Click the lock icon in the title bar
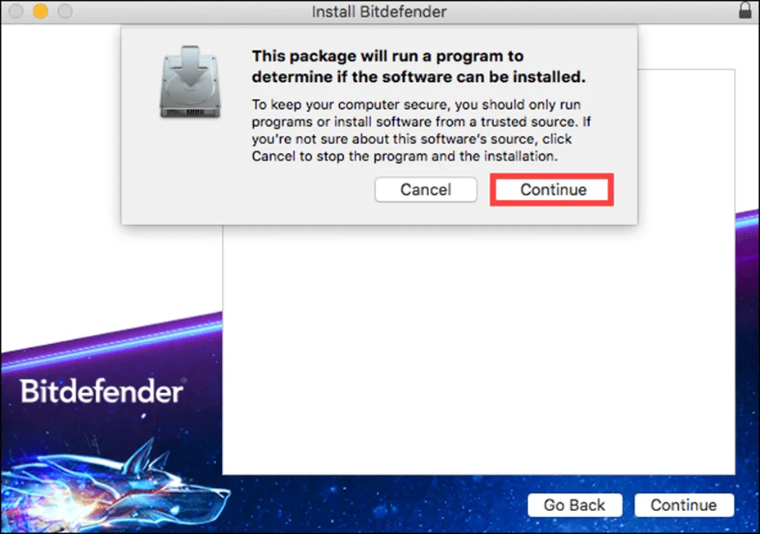This screenshot has height=534, width=760. 745,10
